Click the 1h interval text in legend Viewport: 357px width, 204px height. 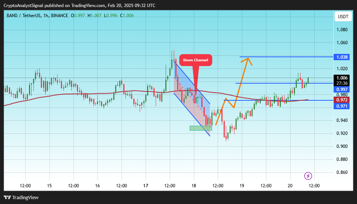point(46,16)
